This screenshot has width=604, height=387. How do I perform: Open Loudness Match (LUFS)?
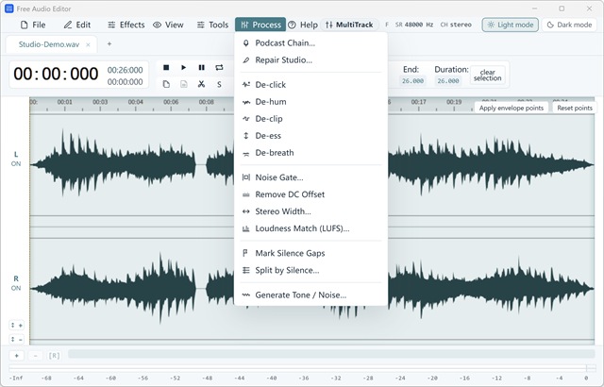point(310,228)
